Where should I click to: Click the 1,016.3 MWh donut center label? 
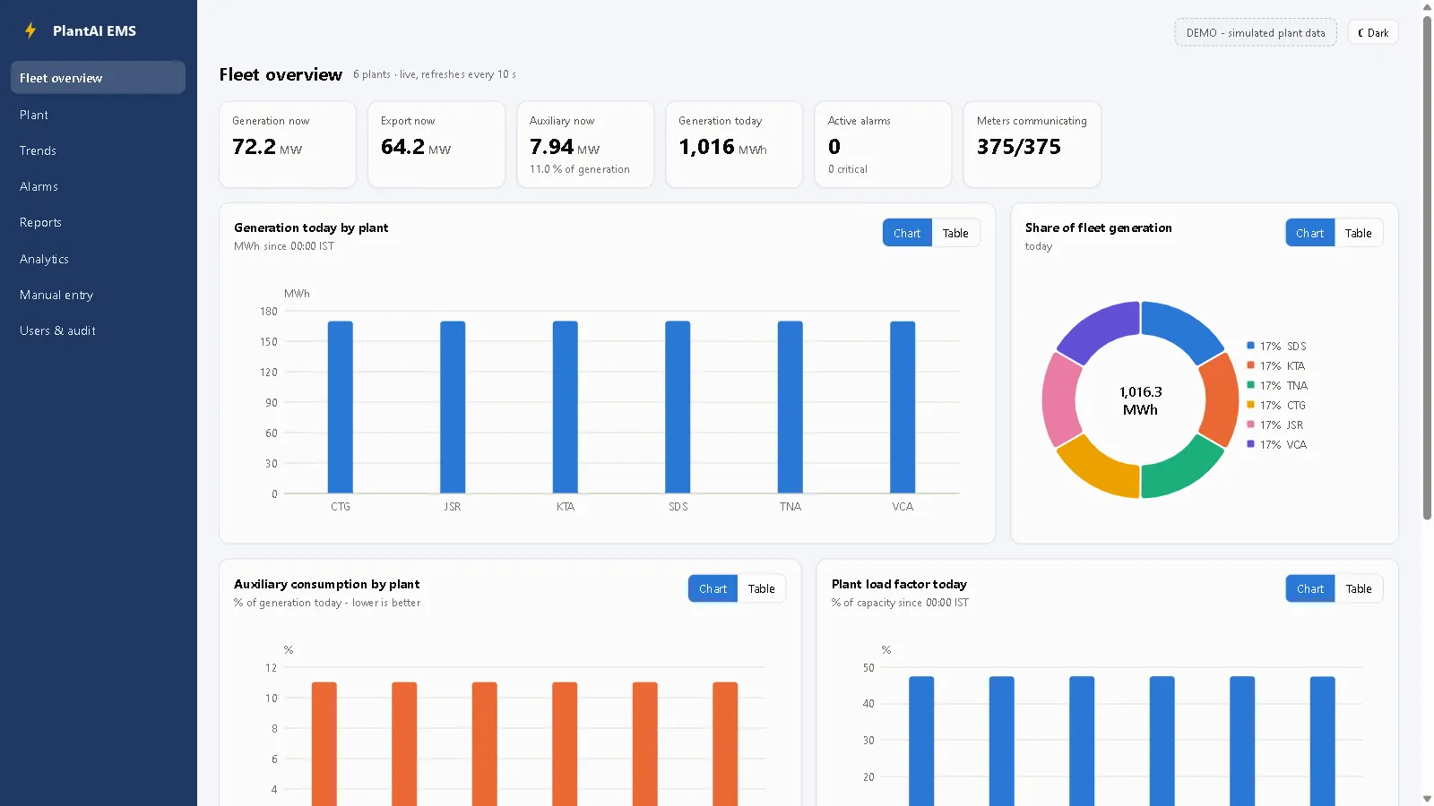(x=1140, y=400)
